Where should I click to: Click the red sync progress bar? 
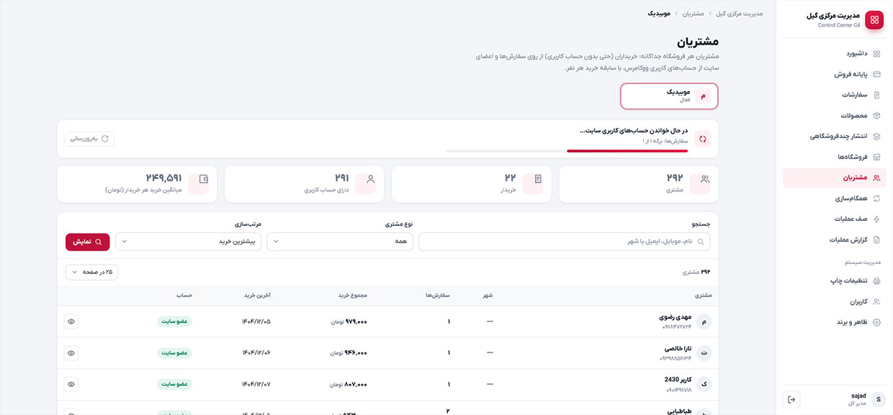[x=627, y=151]
